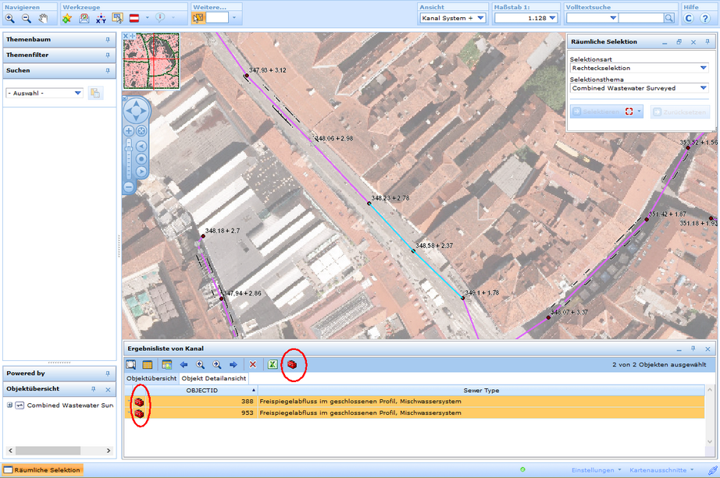Click the help question mark icon

705,18
